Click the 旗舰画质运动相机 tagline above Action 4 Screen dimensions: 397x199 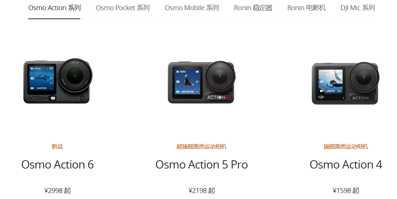(x=346, y=146)
